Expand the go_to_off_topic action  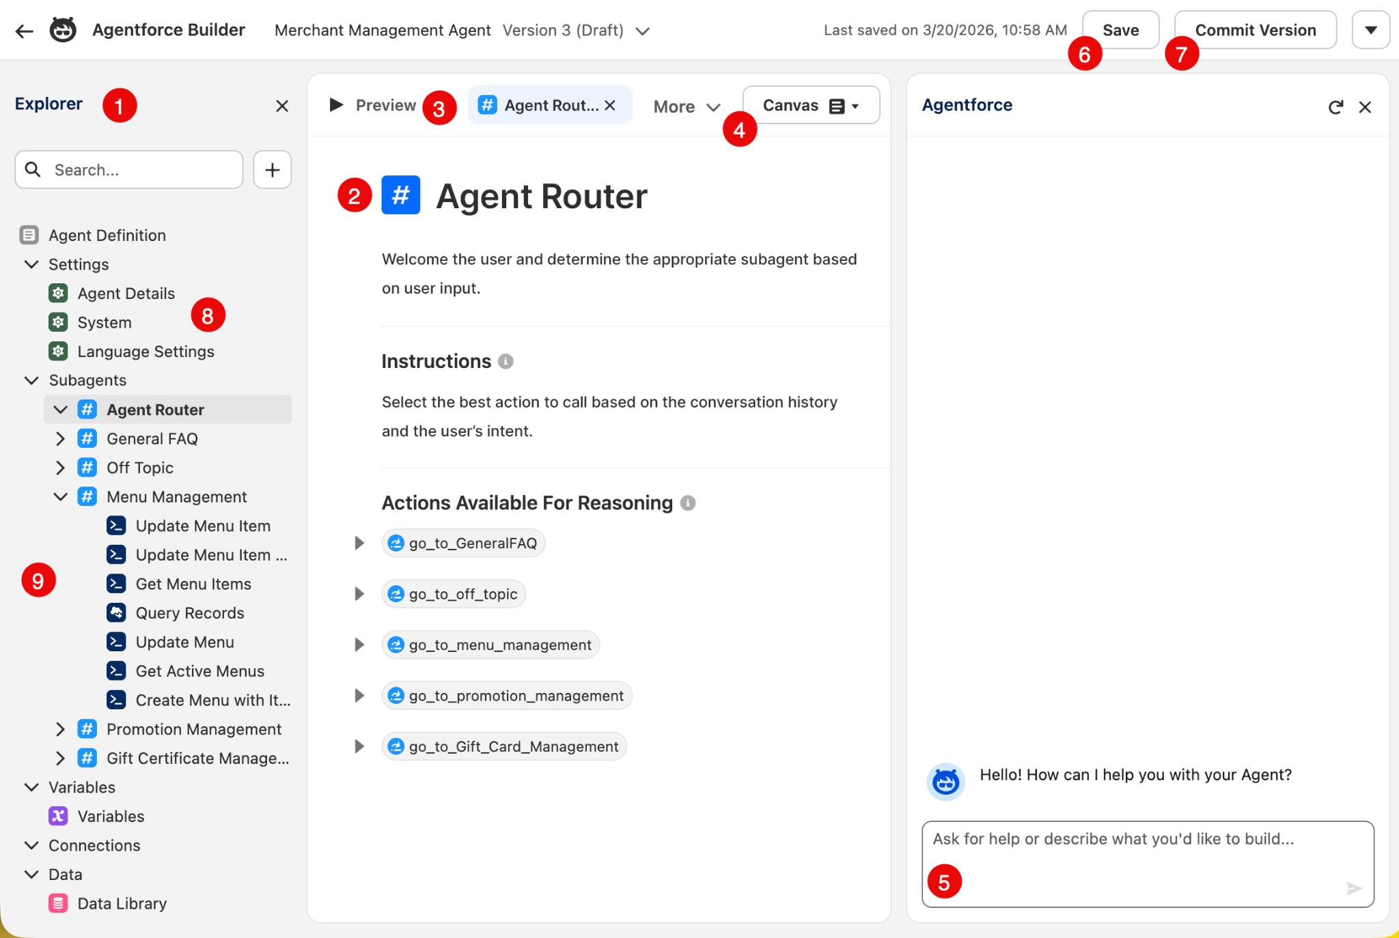[359, 594]
